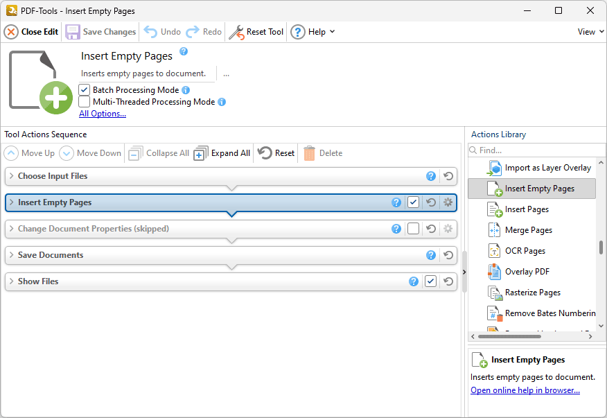
Task: Click help icon on Choose Input Files row
Action: point(431,176)
